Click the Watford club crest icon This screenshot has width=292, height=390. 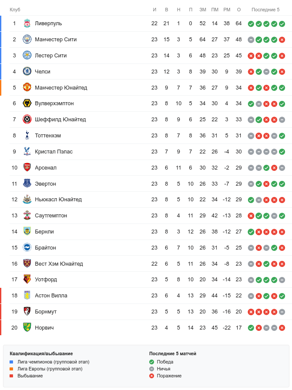27,280
